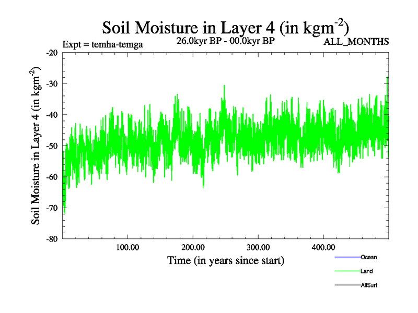Click the -80 y-axis tick label

pyautogui.click(x=52, y=239)
